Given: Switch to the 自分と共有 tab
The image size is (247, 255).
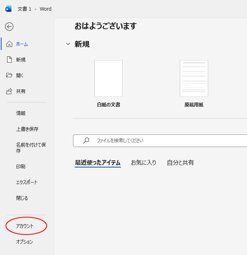Looking at the screenshot, I should 180,163.
